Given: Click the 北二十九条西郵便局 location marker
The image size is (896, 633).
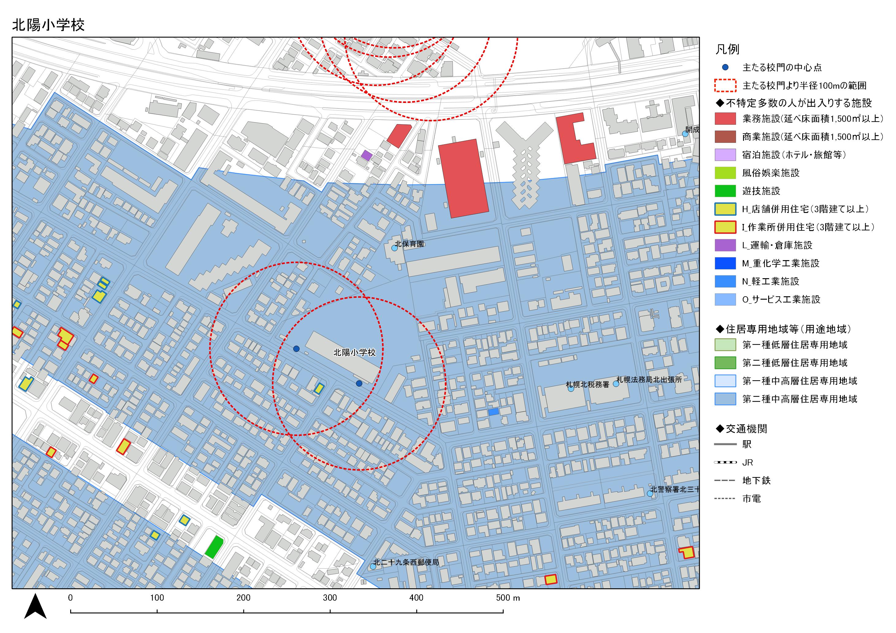Looking at the screenshot, I should 373,566.
